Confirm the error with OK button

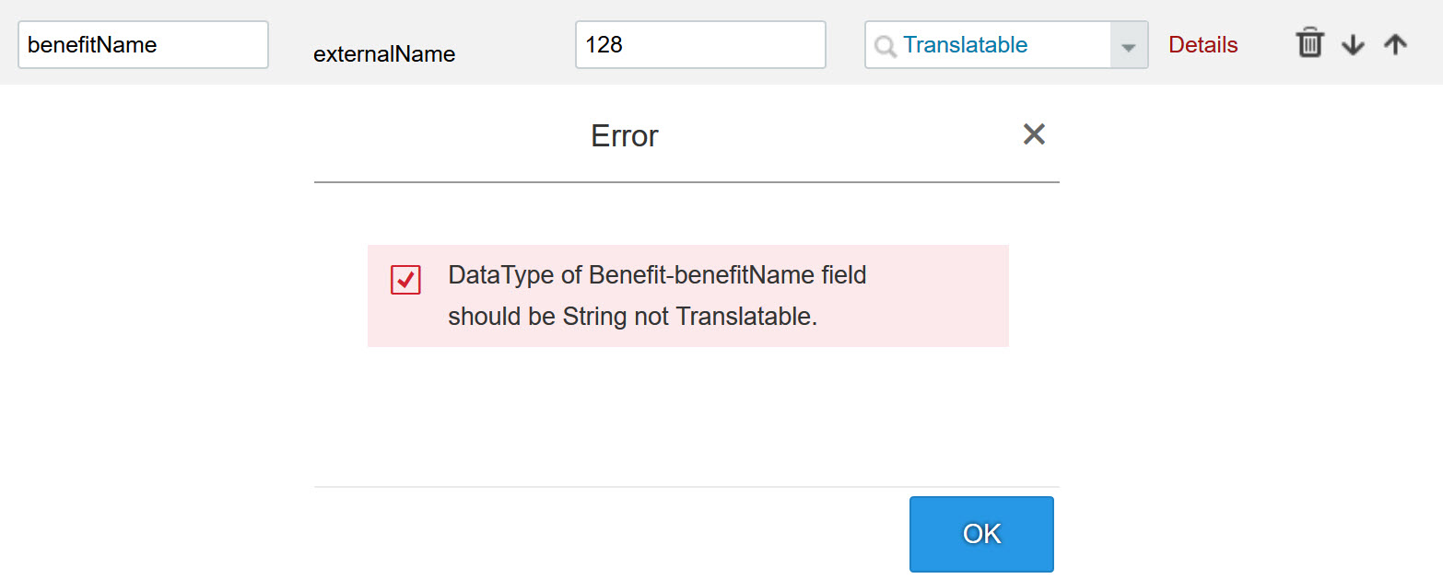(x=981, y=534)
